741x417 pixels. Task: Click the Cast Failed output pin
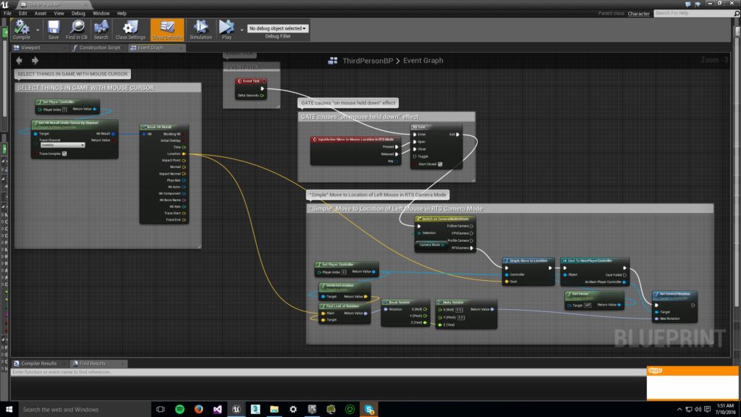(624, 274)
